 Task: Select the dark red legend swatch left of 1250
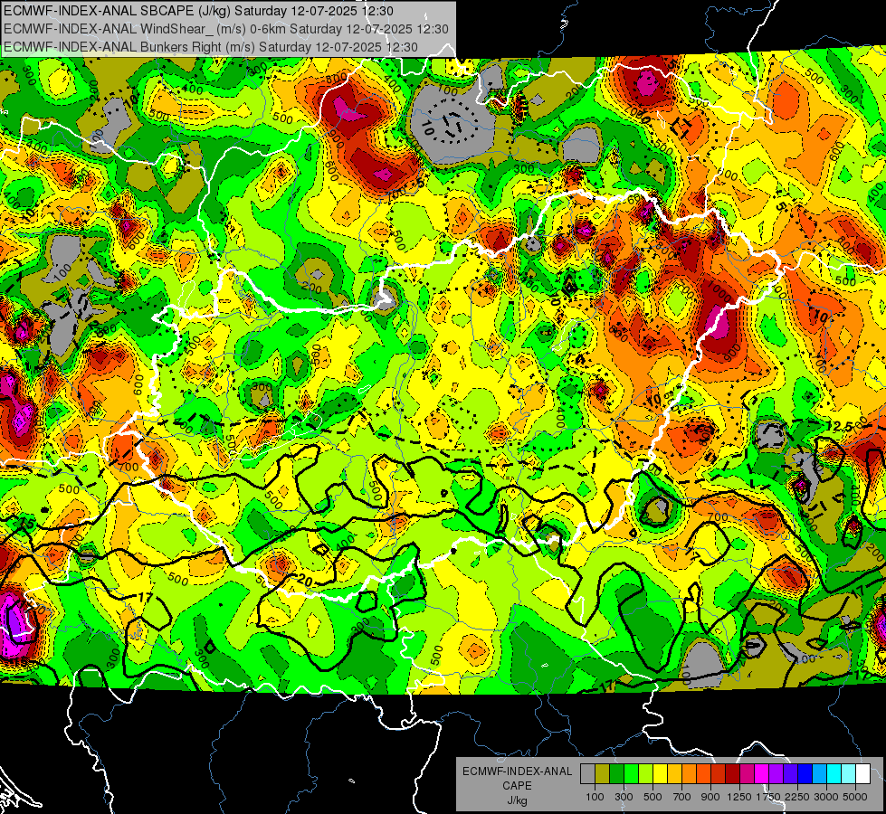click(732, 774)
